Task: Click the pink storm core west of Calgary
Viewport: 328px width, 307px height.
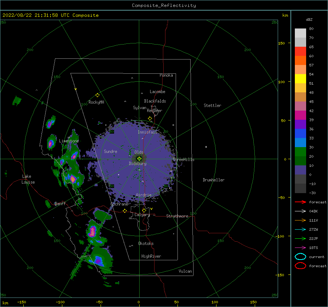Action: click(x=93, y=231)
